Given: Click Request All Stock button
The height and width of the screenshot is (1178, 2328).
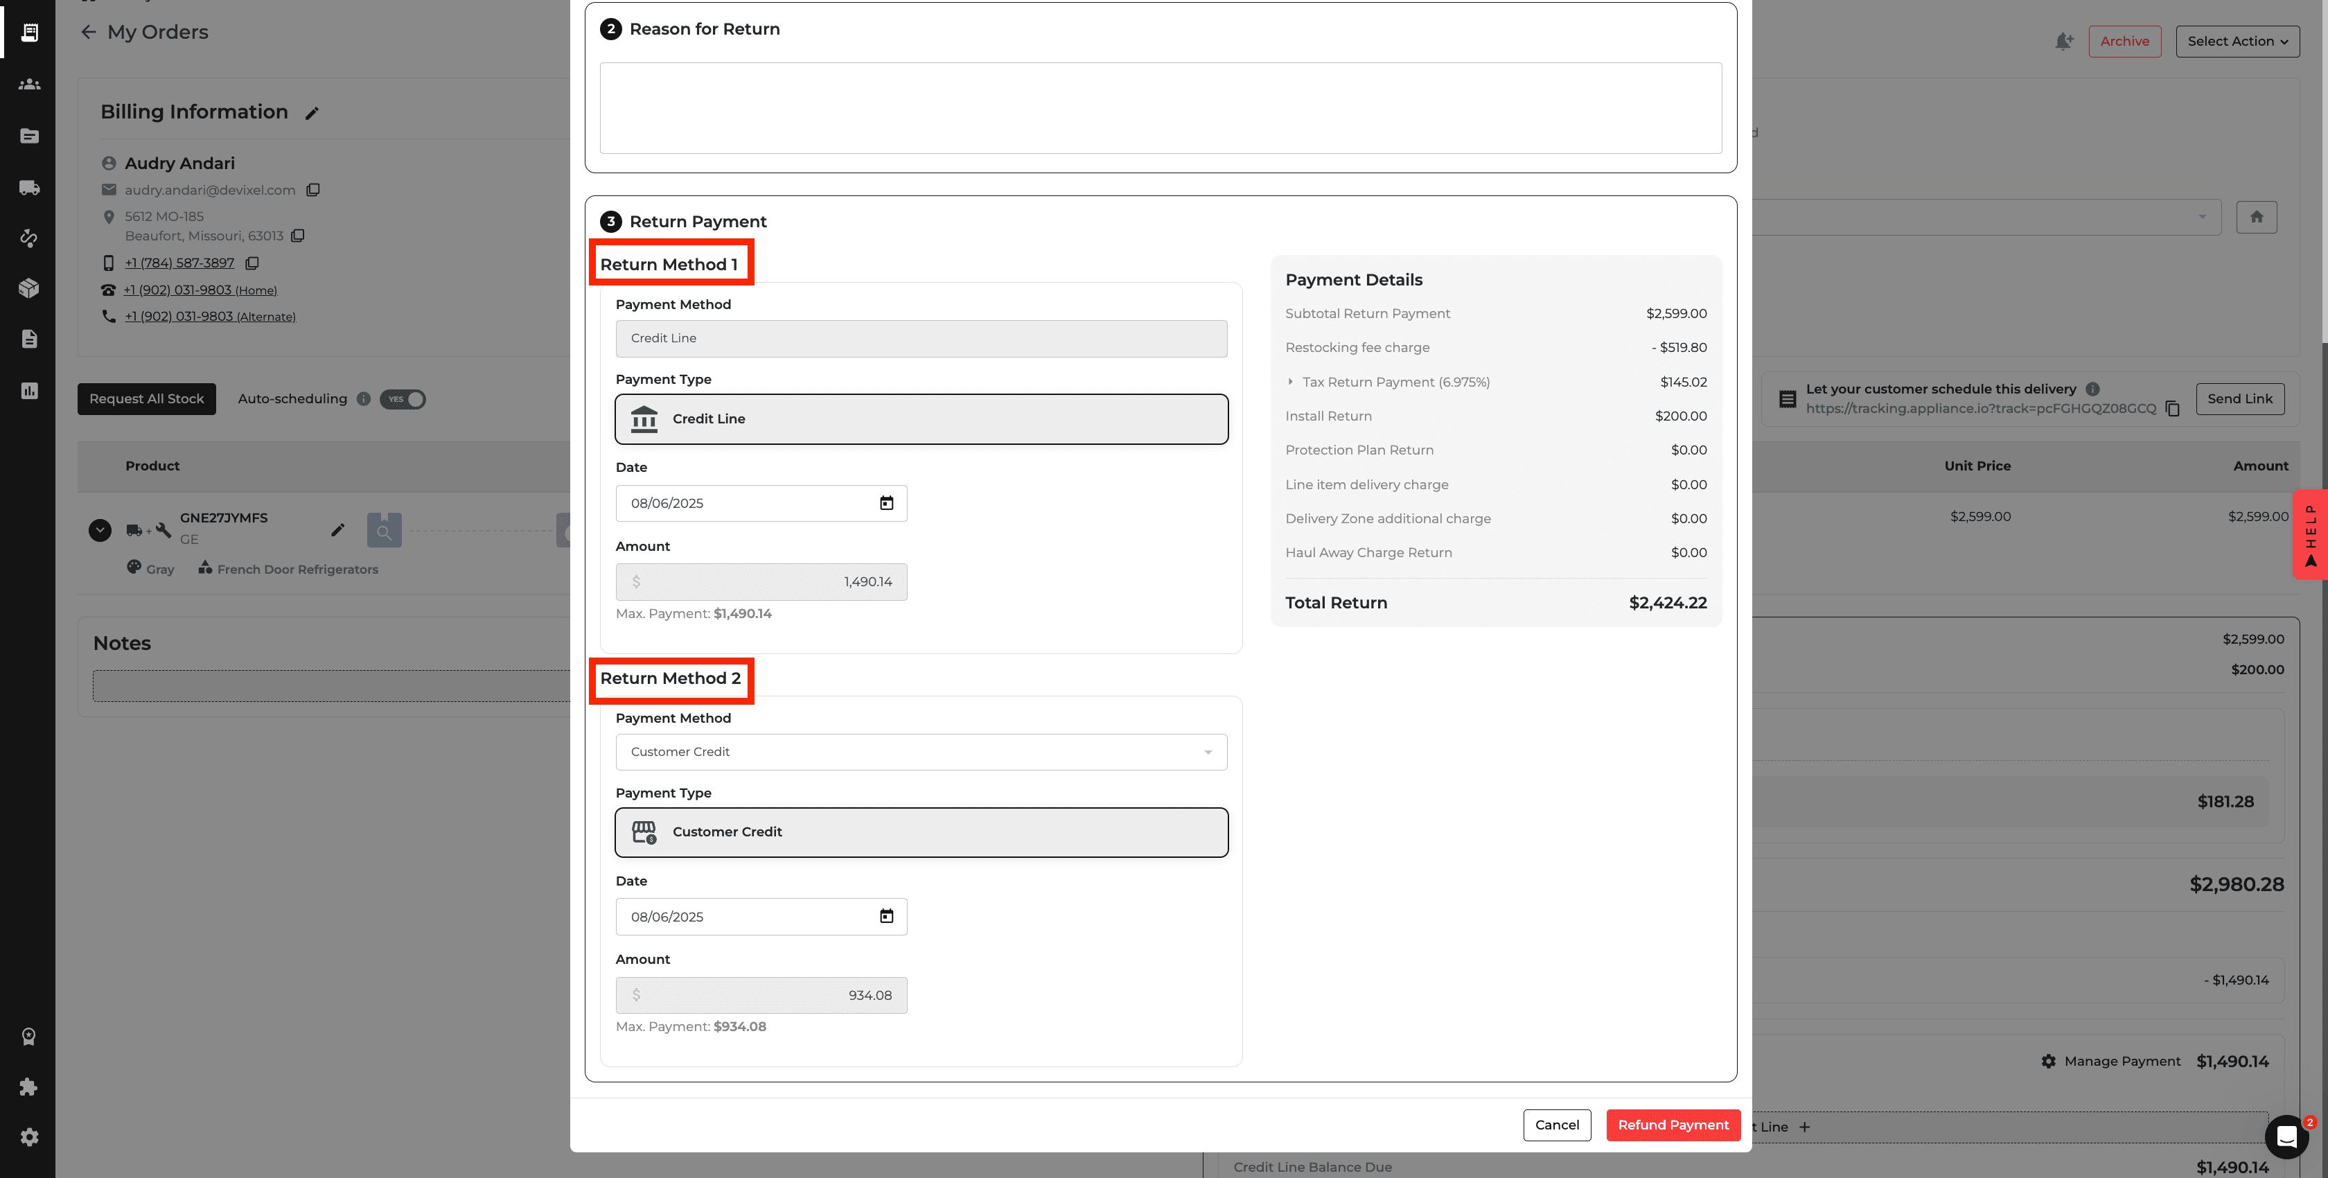Looking at the screenshot, I should 146,398.
